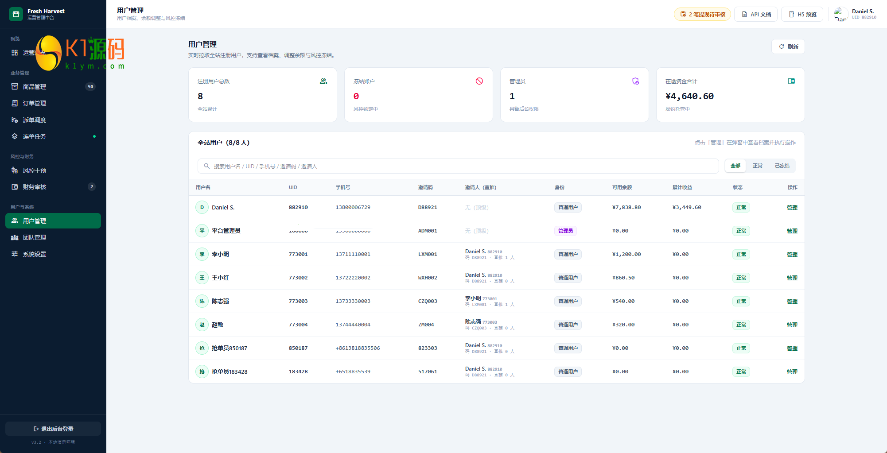This screenshot has width=887, height=453.
Task: Click 退出后台登录 logout button
Action: [x=53, y=429]
